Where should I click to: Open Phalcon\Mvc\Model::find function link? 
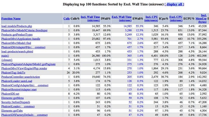point(16,43)
